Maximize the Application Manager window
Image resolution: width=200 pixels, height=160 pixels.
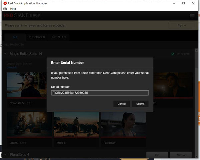click(183, 3)
